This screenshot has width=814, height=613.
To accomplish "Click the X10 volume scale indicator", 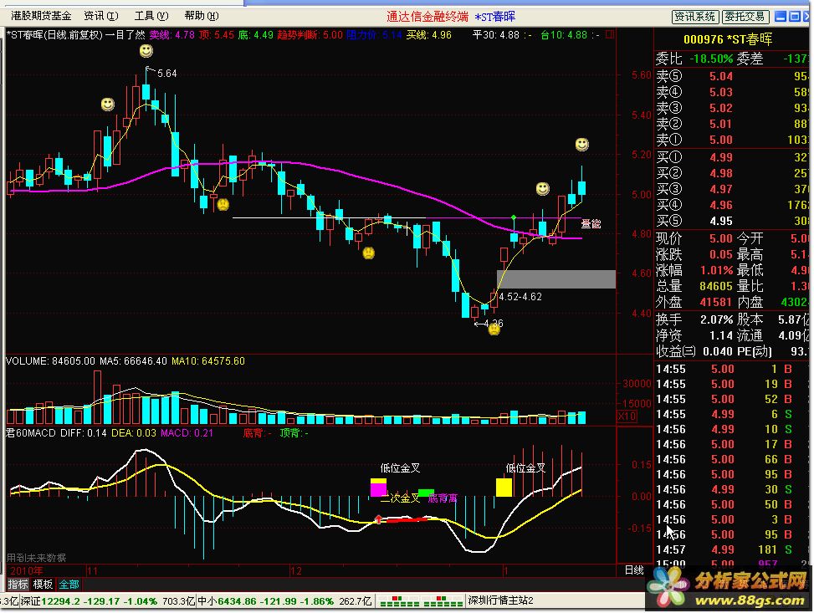I will [x=627, y=416].
